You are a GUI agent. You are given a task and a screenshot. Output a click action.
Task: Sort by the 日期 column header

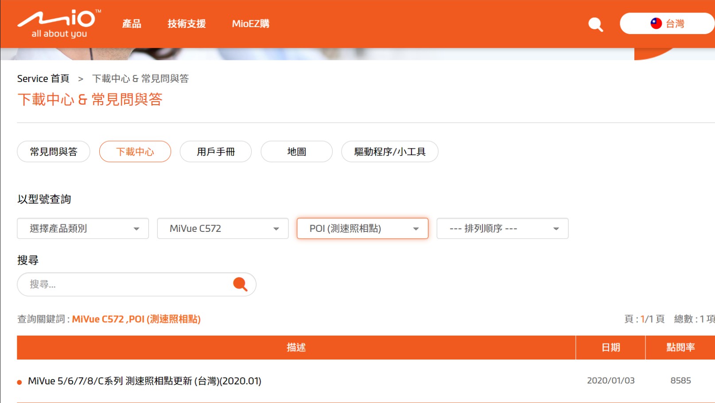[x=610, y=348]
